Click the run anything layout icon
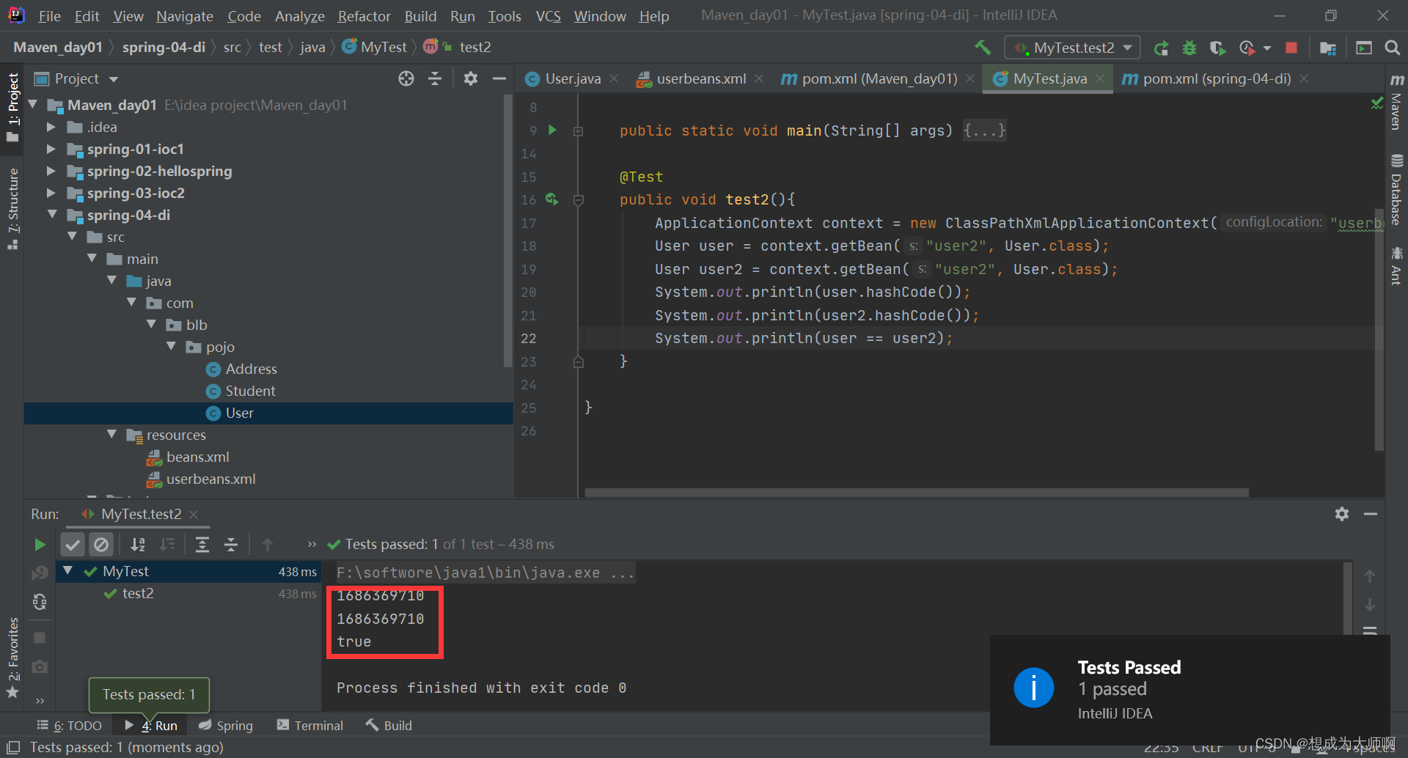The height and width of the screenshot is (758, 1408). click(1363, 48)
